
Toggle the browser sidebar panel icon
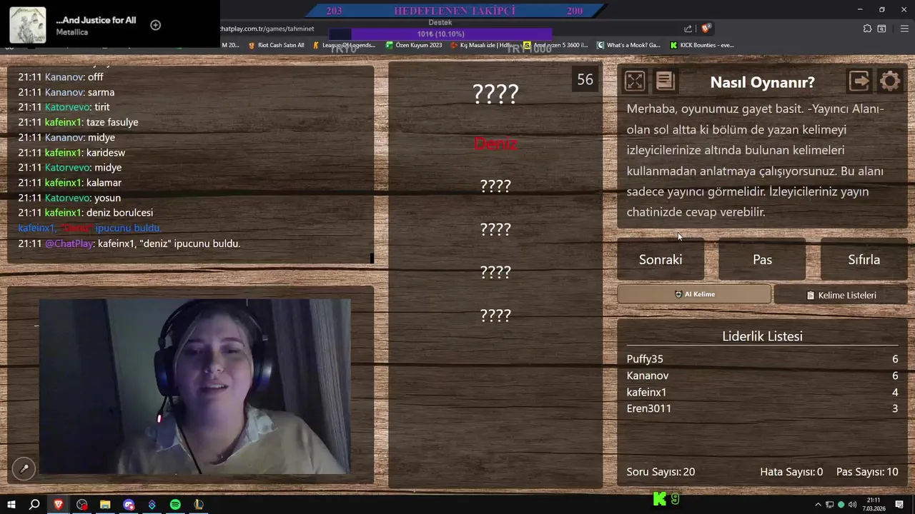(x=881, y=29)
